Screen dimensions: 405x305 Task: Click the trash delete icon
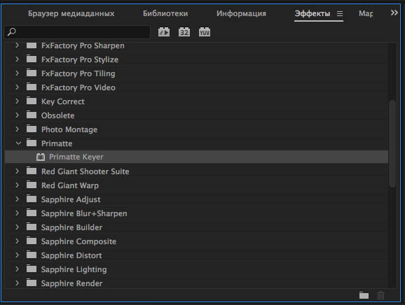click(380, 295)
